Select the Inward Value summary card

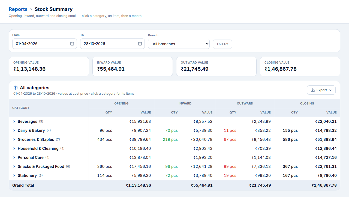[133, 67]
